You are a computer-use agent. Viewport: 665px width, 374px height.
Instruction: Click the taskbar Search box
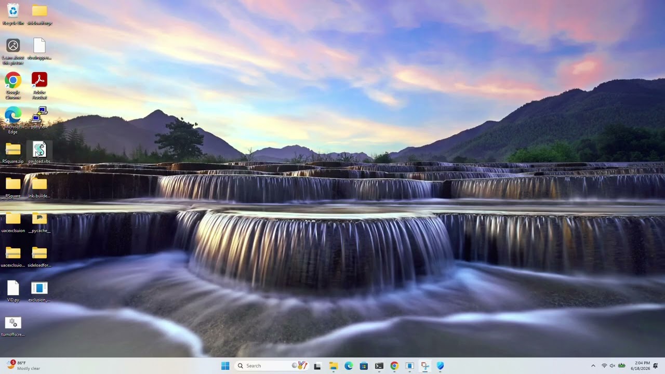271,366
